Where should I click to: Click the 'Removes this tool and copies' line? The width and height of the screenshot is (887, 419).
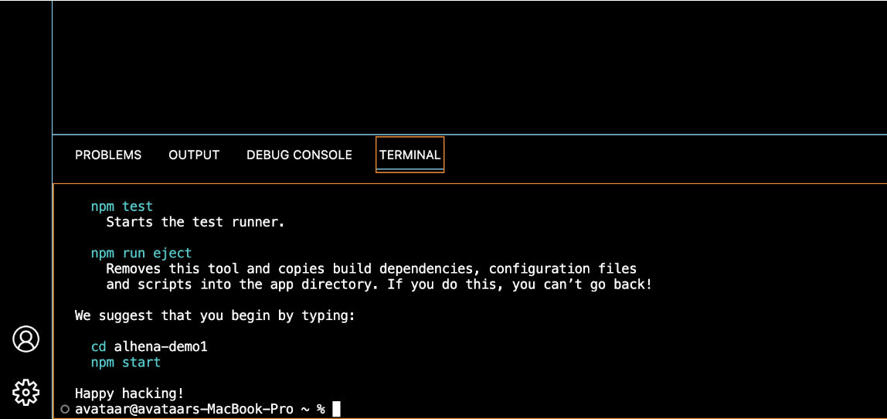[x=372, y=268]
